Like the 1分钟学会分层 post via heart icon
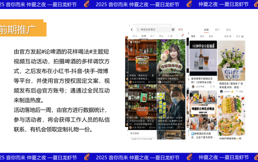Image resolution: width=258 pixels, height=162 pixels. click(211, 86)
